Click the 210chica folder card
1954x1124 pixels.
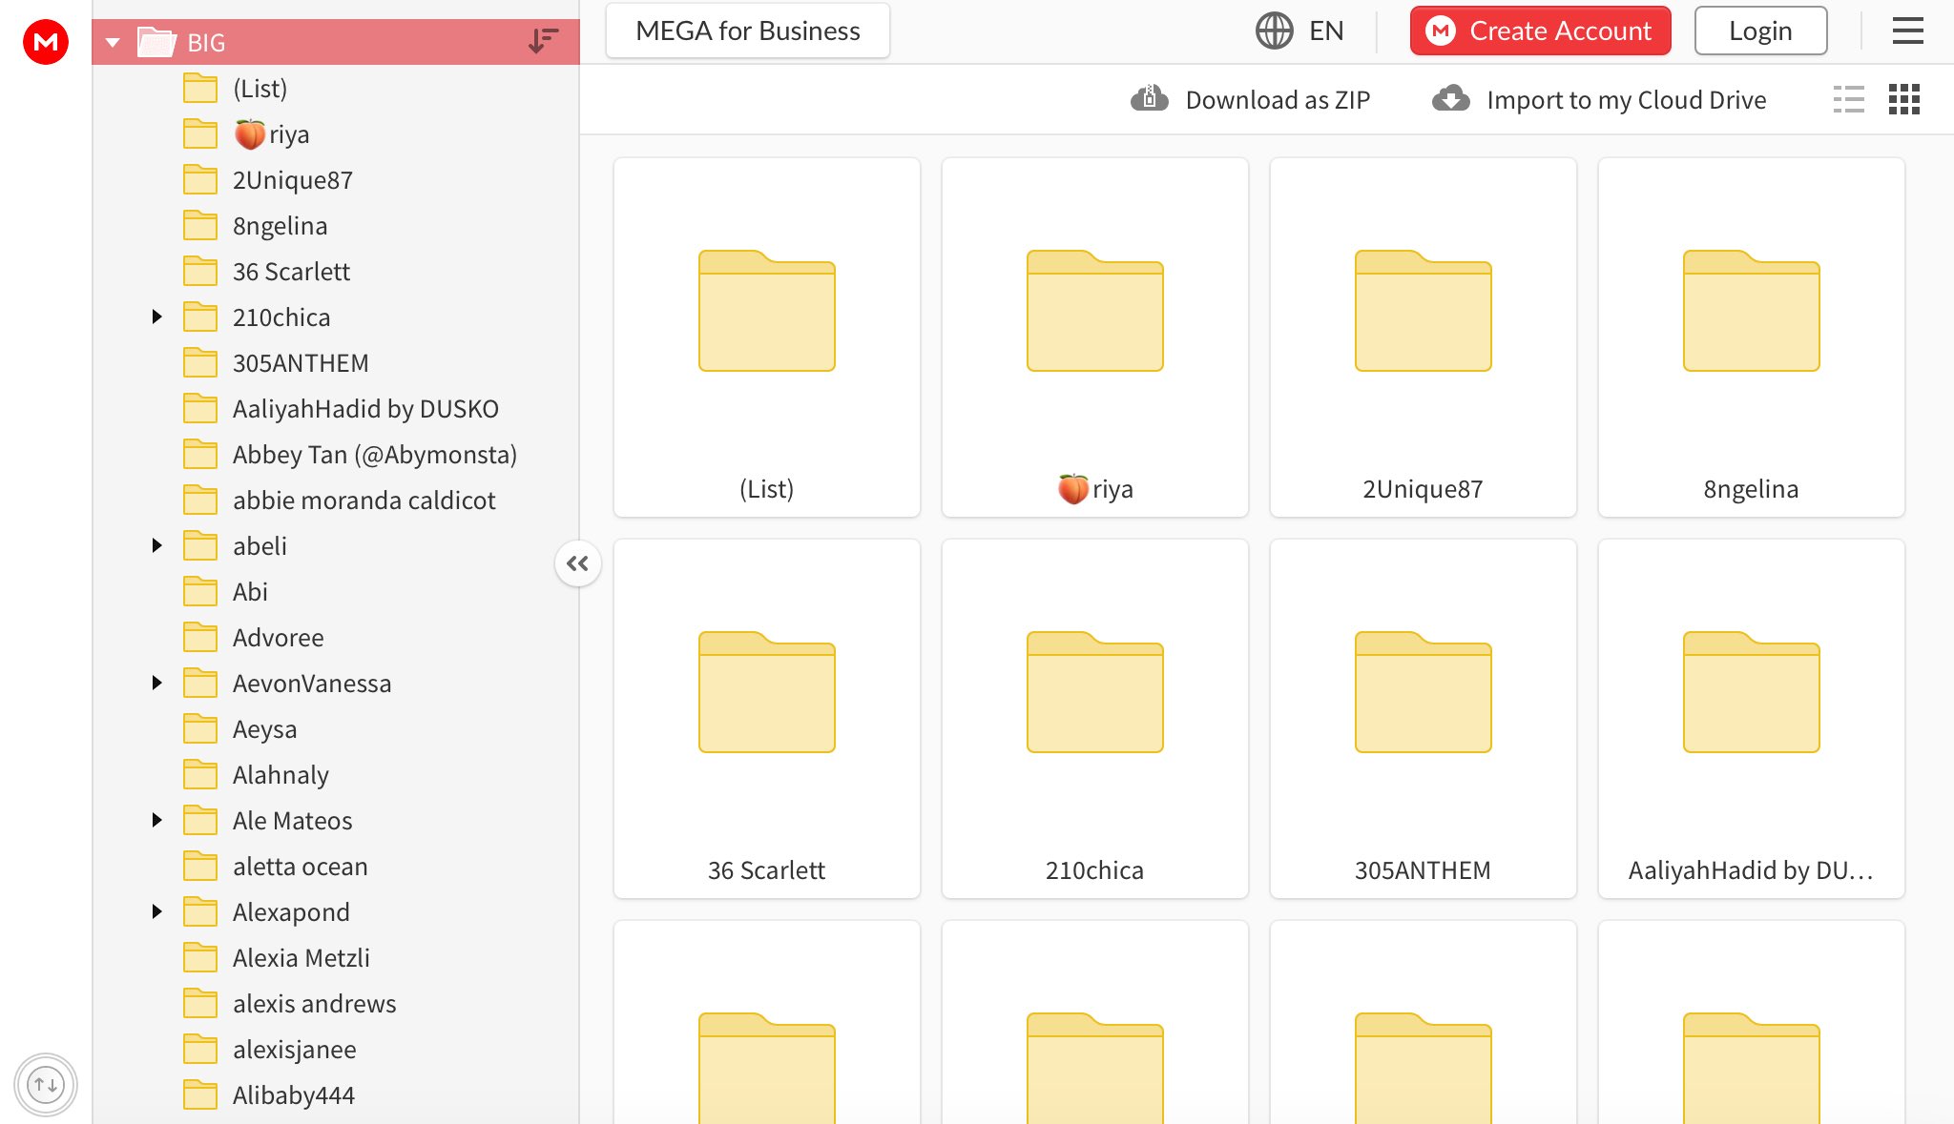[x=1095, y=719]
